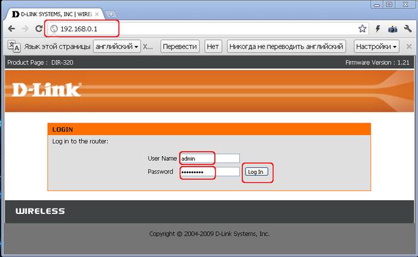Click the browser forward arrow
Screen dimensions: 418x257
click(24, 28)
